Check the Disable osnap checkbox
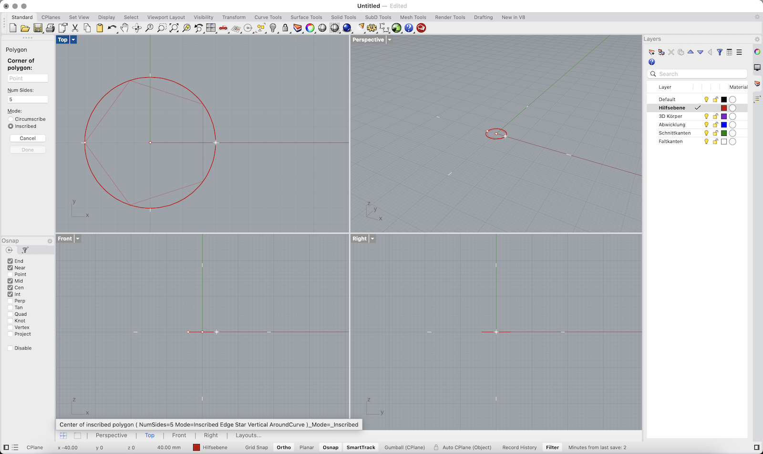 point(10,348)
